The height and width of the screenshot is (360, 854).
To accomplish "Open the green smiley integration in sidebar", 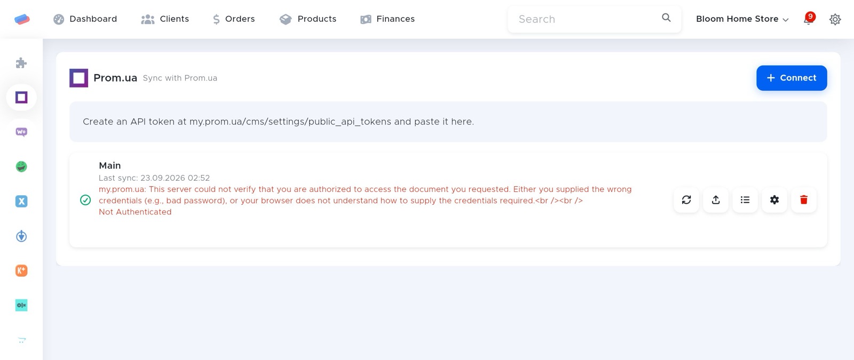I will click(x=21, y=167).
